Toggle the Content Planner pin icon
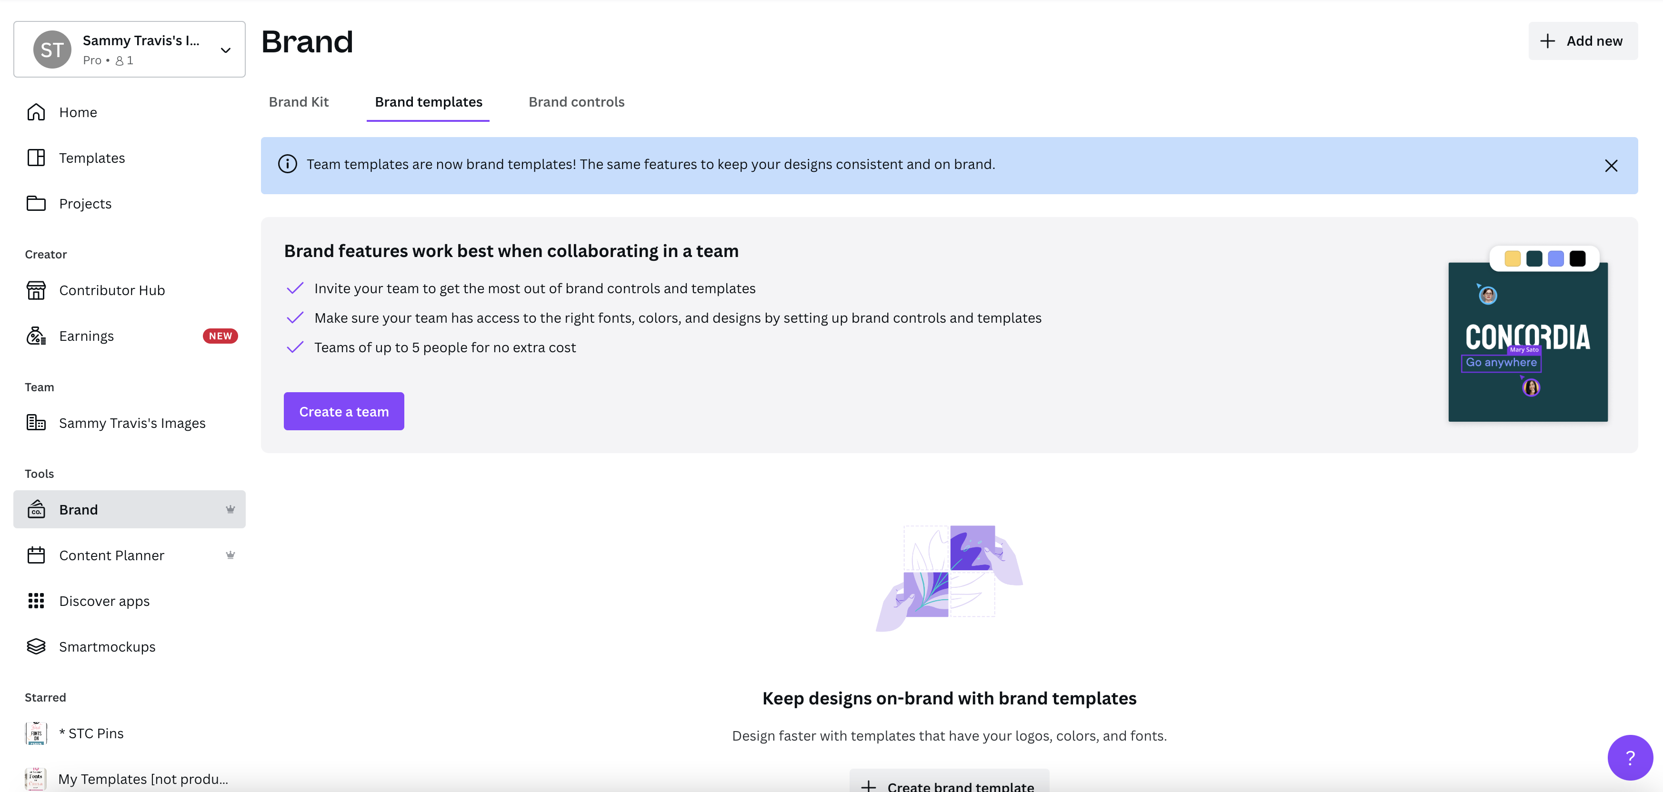This screenshot has height=792, width=1663. 230,554
